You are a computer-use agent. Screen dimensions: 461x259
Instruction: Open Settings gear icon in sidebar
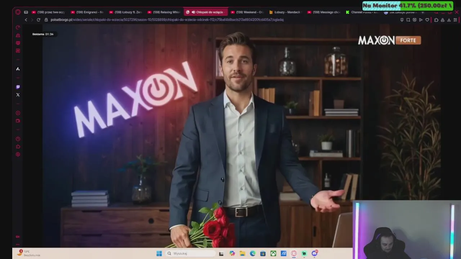[x=18, y=154]
